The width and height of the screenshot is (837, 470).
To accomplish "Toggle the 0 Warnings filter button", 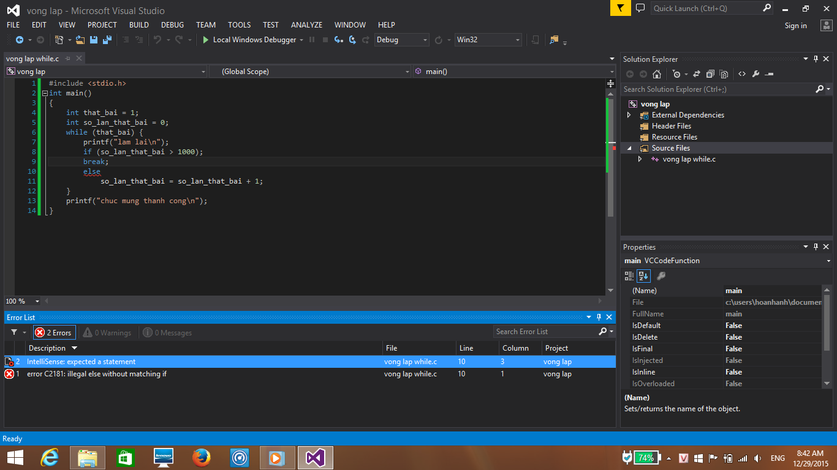I will 107,332.
